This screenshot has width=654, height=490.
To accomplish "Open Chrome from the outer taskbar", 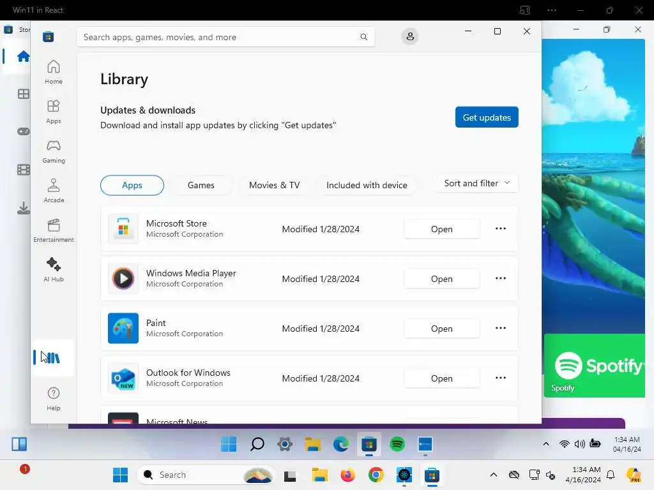I will click(x=376, y=475).
